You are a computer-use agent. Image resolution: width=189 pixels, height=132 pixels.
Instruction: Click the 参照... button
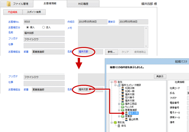tap(111, 52)
